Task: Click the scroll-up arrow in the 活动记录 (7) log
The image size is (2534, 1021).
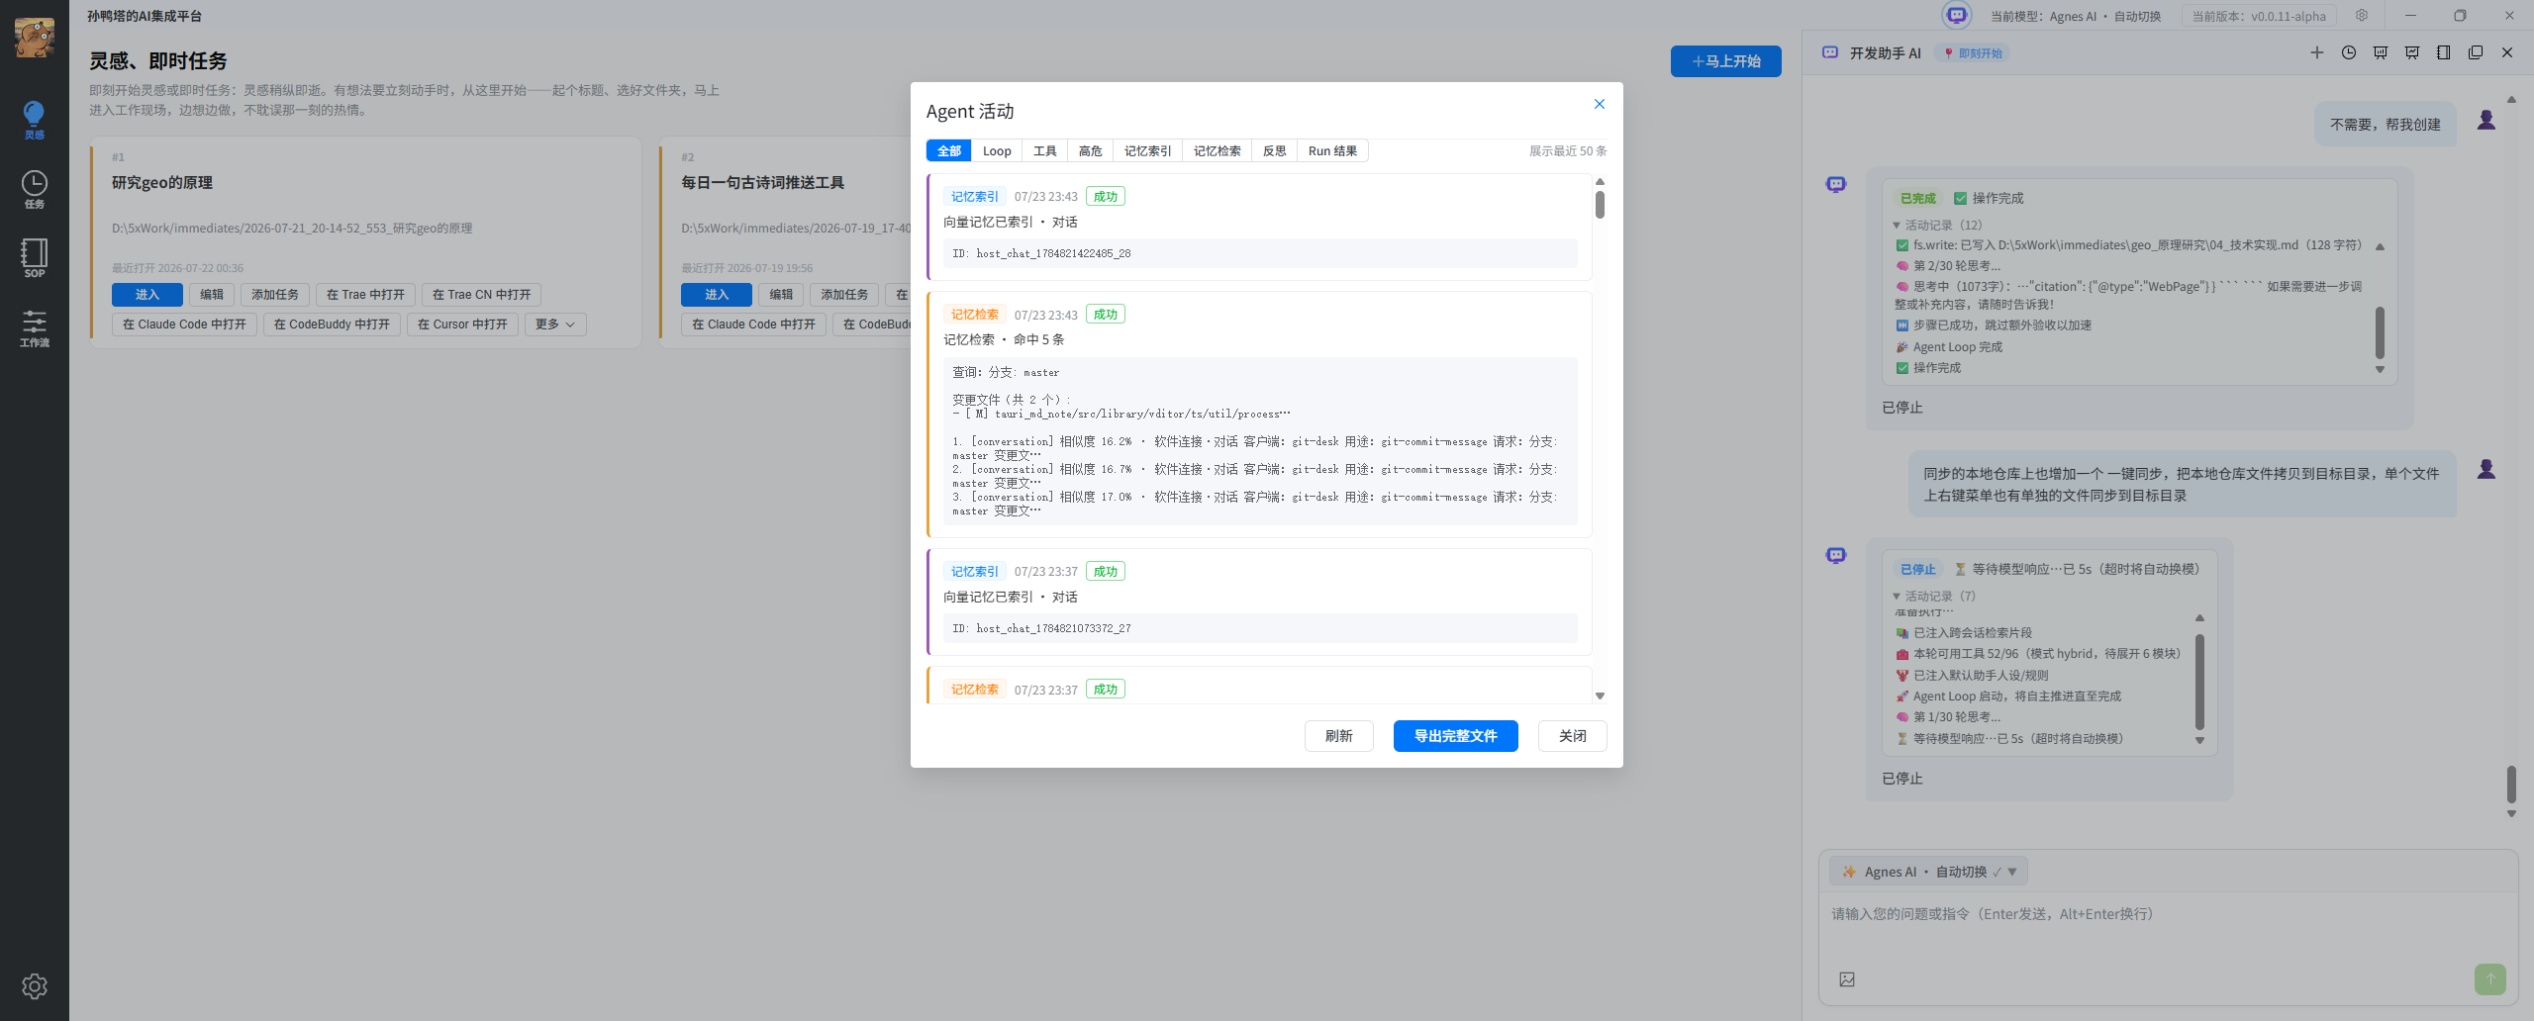Action: (2200, 618)
